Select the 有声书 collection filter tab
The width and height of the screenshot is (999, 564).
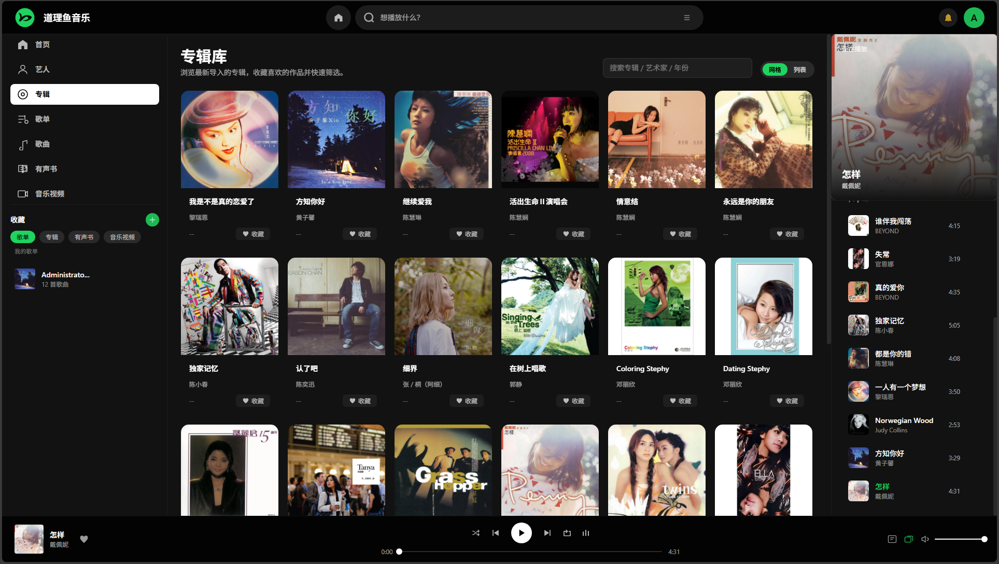point(84,237)
